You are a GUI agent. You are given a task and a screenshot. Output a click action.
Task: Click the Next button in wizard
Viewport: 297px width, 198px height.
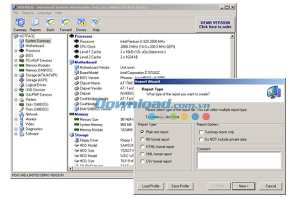243,186
